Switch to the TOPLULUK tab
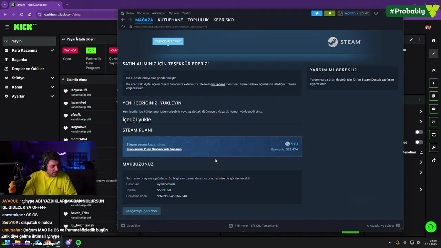The image size is (441, 248). click(198, 20)
